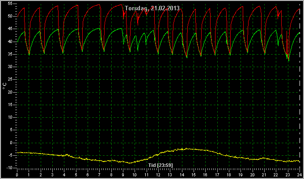This screenshot has width=304, height=179.
Task: Click the yellow outdoor temperature peak near hour 14
Action: [187, 148]
